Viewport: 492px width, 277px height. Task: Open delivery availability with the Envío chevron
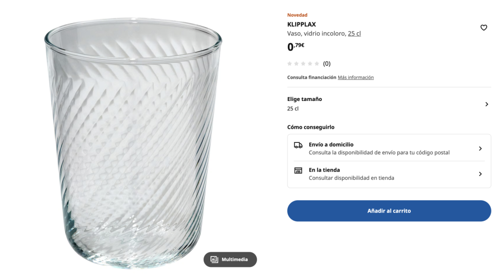[480, 148]
